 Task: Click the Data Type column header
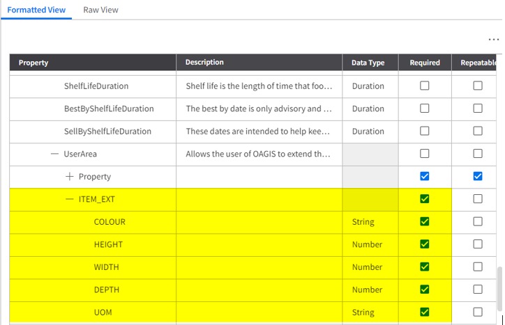tap(370, 63)
